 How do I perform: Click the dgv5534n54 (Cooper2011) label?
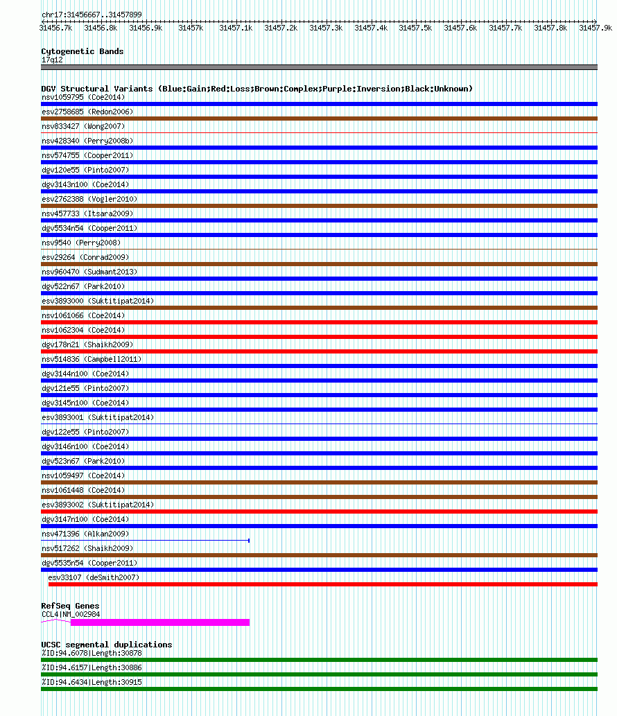click(89, 228)
